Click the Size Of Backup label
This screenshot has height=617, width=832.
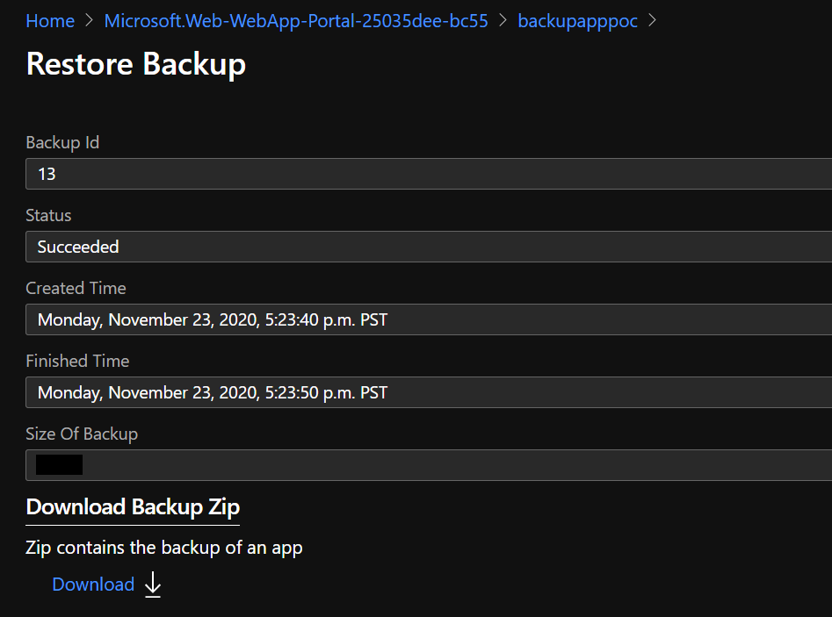click(82, 434)
